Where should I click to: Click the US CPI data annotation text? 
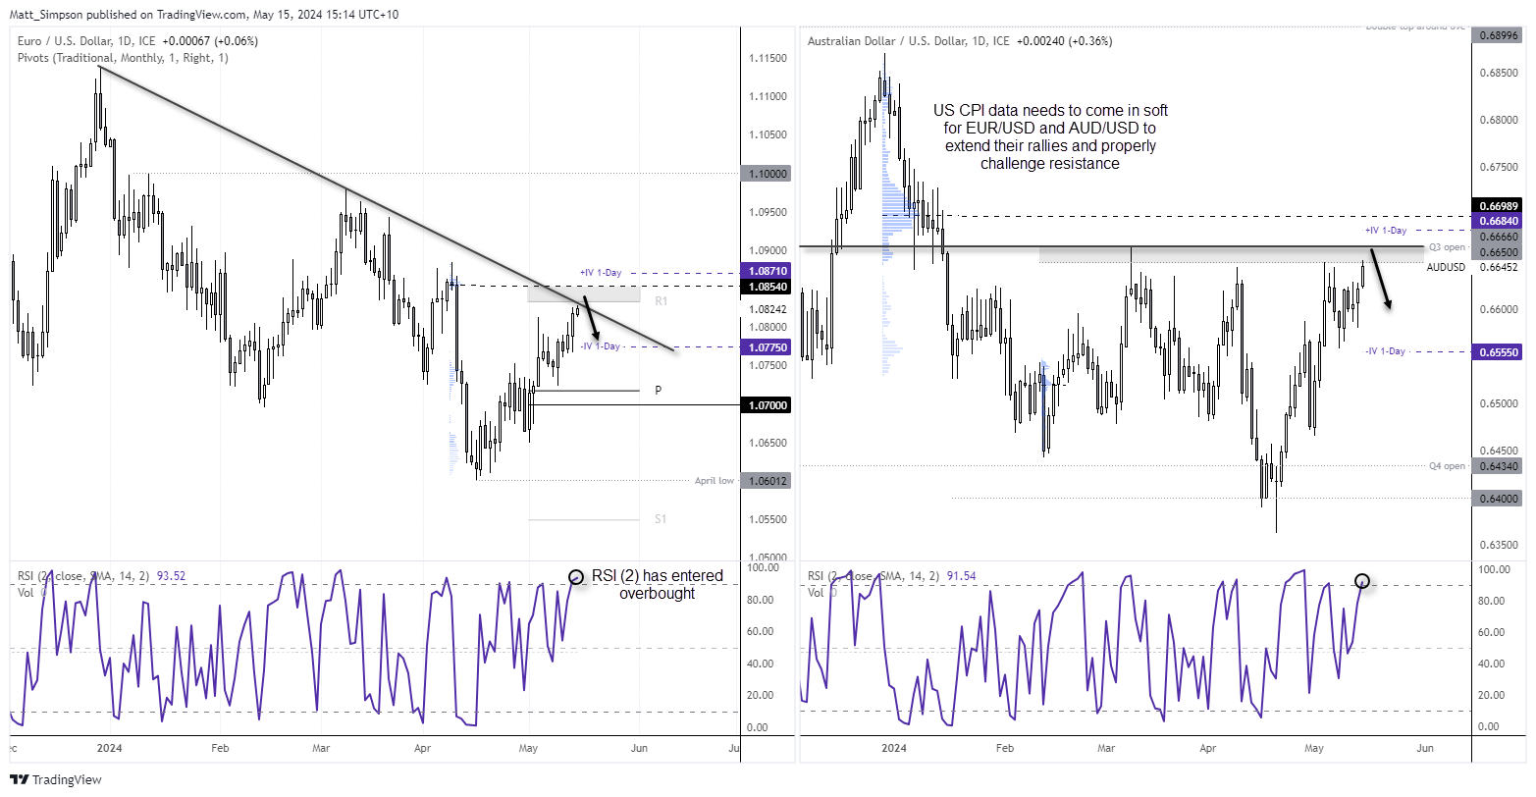click(x=1050, y=137)
